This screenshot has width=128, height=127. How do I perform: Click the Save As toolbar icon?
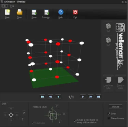point(46,12)
